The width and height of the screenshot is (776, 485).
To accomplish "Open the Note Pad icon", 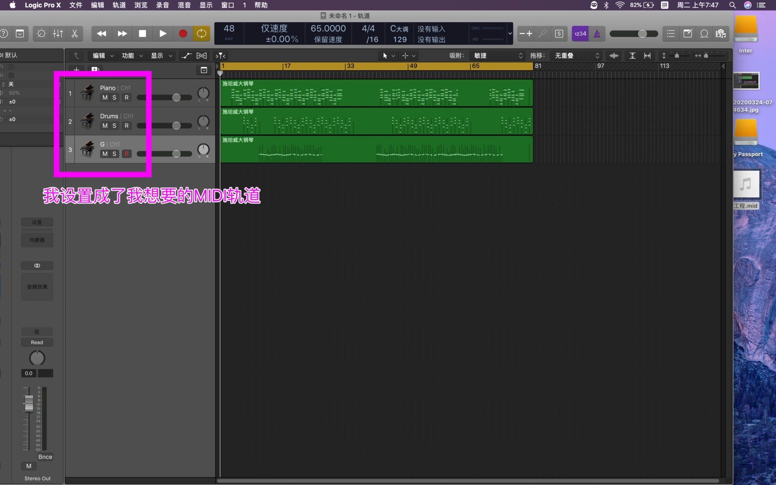I will point(688,33).
